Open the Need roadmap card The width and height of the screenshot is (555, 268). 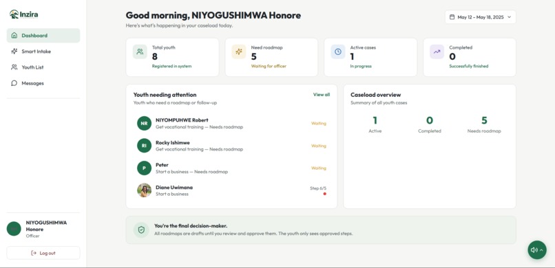pyautogui.click(x=271, y=57)
